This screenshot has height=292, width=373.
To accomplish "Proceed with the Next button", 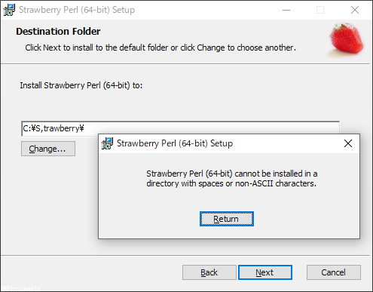I will [265, 272].
